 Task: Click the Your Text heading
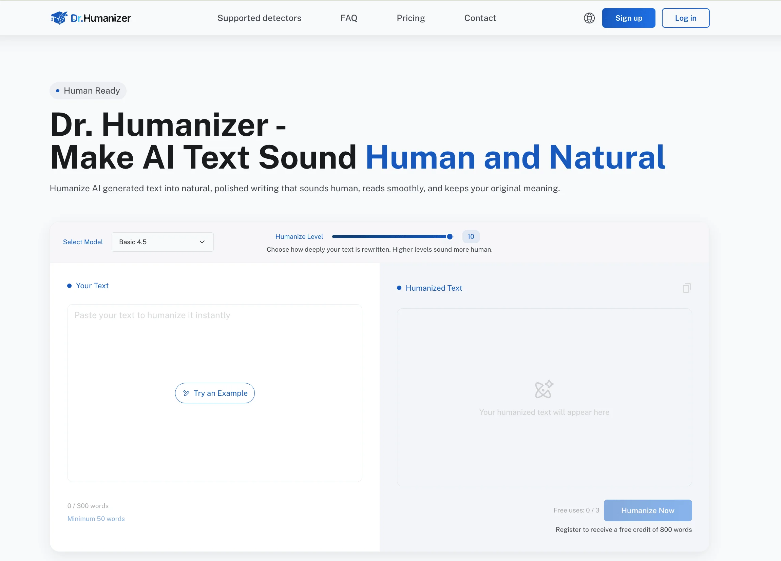(92, 286)
